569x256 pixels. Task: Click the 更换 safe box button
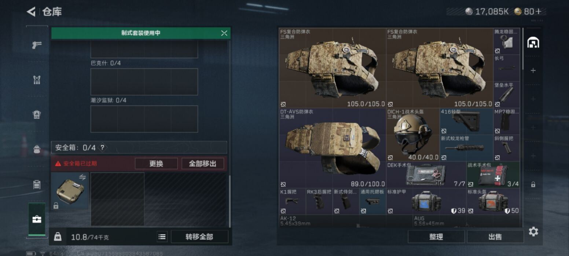(156, 164)
